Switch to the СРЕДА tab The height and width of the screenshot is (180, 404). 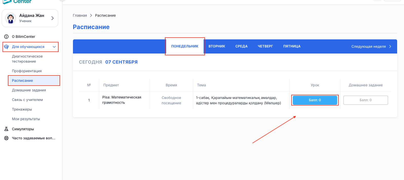pos(241,46)
